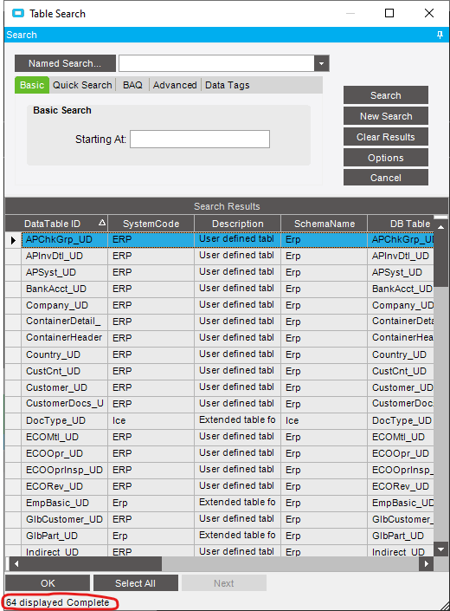Click the Named Search... button
The width and height of the screenshot is (450, 611).
click(65, 63)
